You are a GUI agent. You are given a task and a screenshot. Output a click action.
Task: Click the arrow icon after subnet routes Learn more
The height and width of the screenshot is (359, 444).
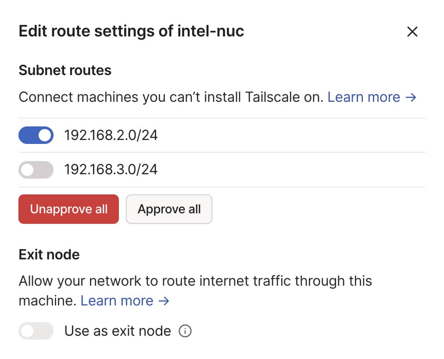(411, 97)
